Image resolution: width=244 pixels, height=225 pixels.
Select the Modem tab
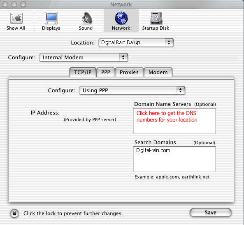(158, 72)
